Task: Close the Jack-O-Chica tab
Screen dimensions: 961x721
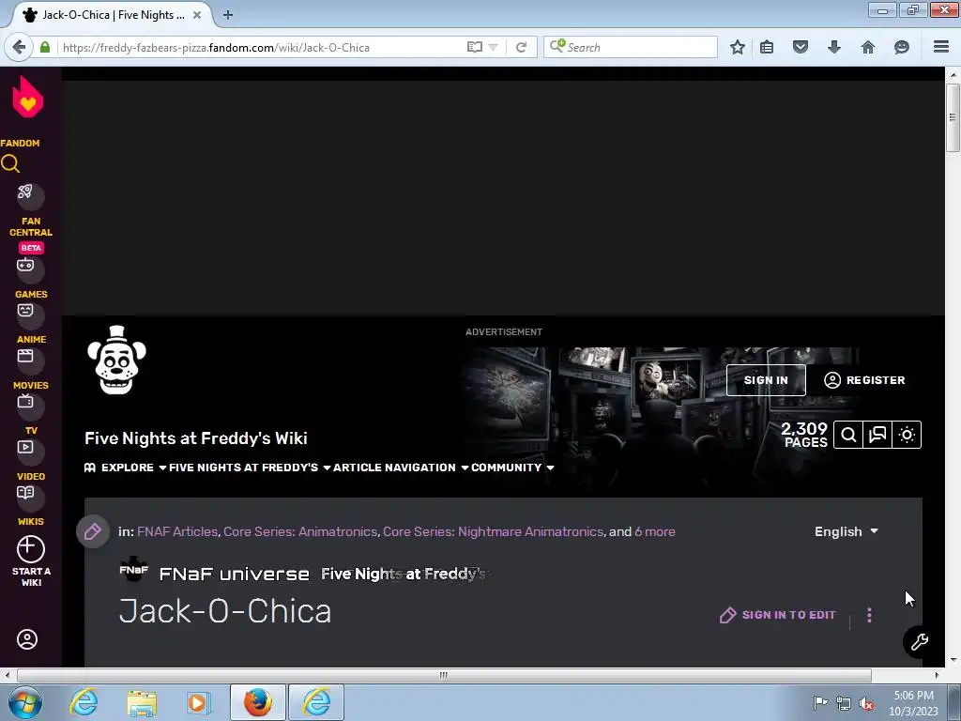Action: (197, 15)
